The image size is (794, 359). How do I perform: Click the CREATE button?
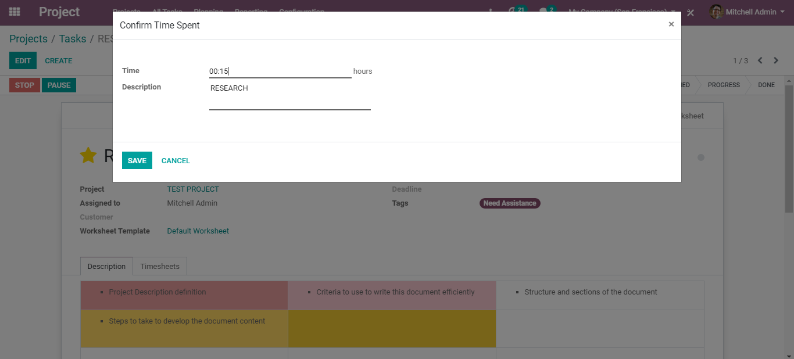(59, 60)
